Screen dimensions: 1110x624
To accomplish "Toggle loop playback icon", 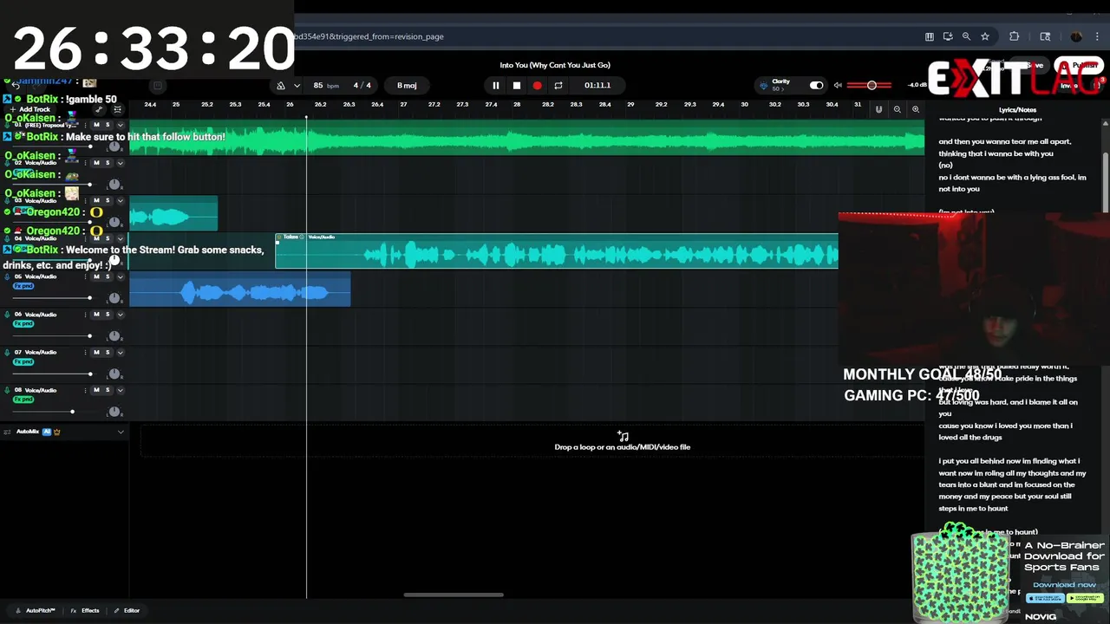I will [x=558, y=86].
